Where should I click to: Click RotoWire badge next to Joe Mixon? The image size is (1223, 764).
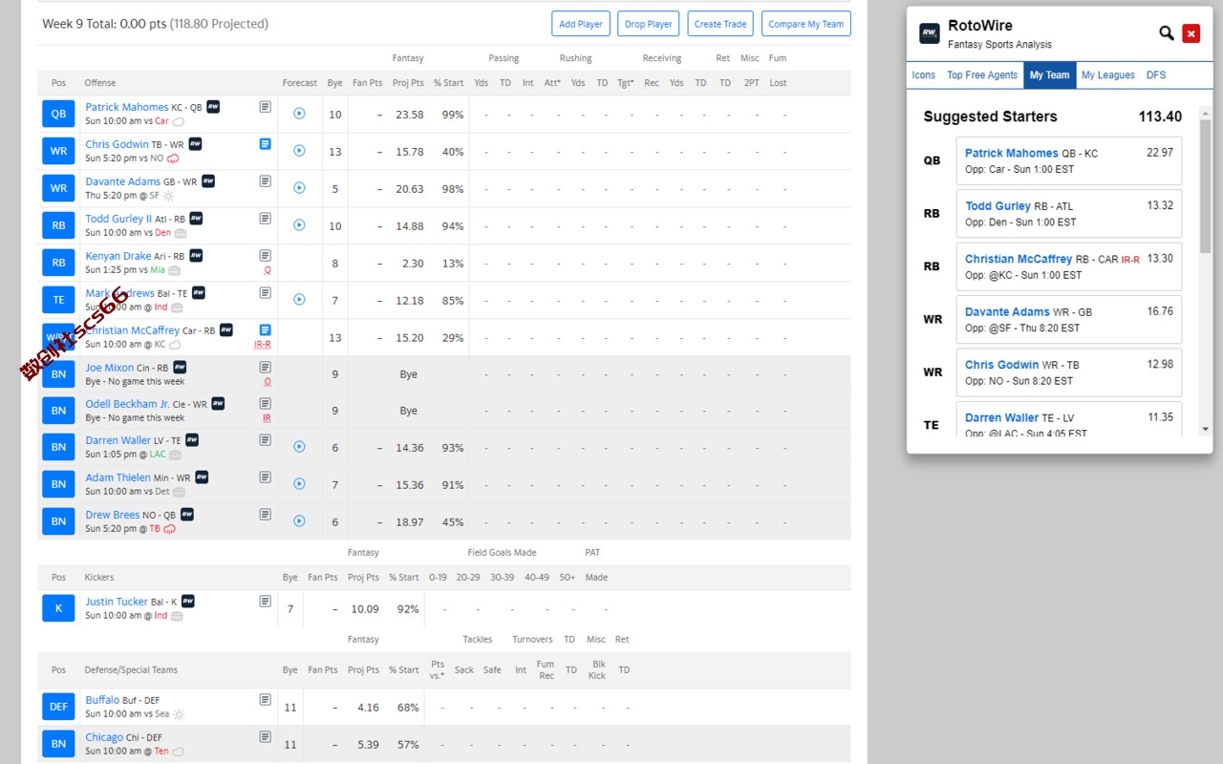[180, 367]
